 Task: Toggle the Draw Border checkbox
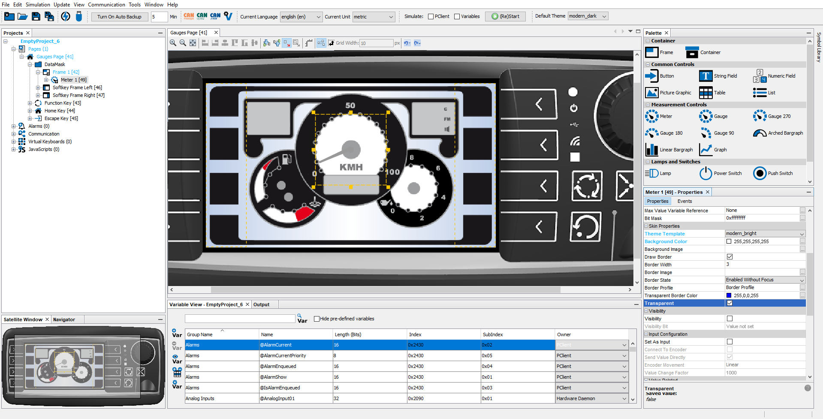(x=730, y=257)
